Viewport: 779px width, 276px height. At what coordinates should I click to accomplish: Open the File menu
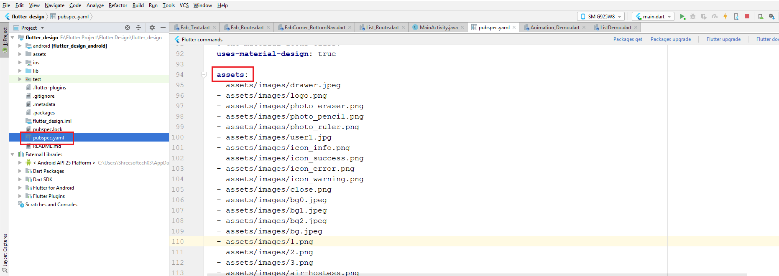6,5
